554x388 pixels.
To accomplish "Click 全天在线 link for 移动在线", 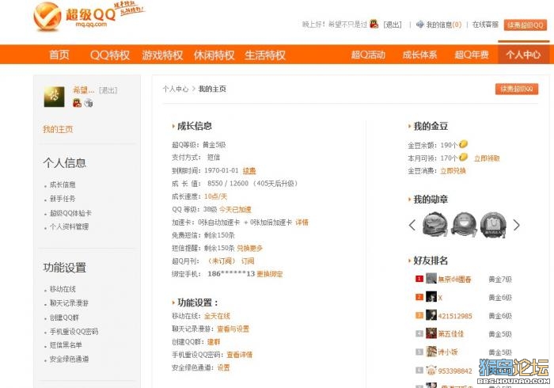I will [217, 316].
